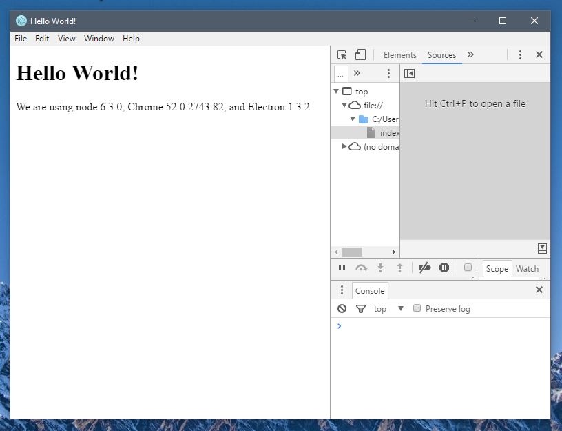The width and height of the screenshot is (562, 431).
Task: Click the Electron app icon in title bar
Action: [21, 21]
